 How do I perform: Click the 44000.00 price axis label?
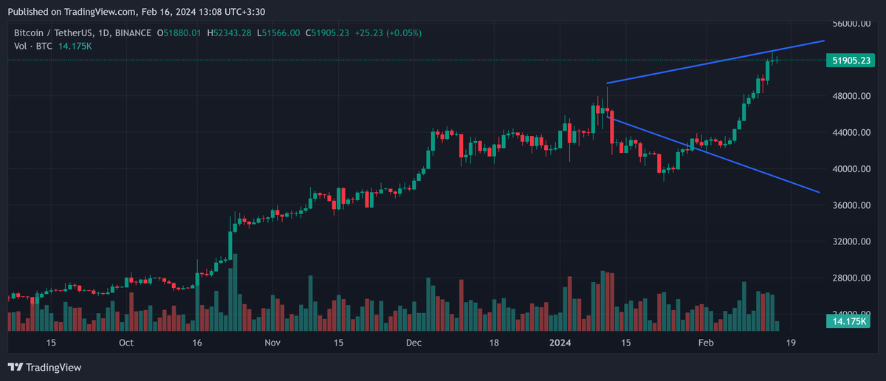tap(849, 133)
